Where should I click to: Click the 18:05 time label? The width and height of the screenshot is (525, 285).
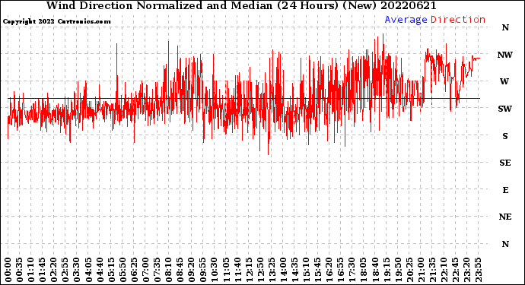tap(363, 271)
